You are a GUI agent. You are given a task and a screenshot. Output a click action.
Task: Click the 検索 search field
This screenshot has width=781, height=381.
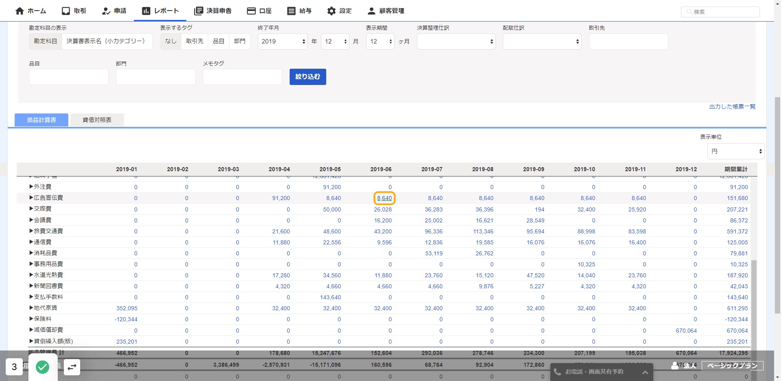[x=720, y=12]
